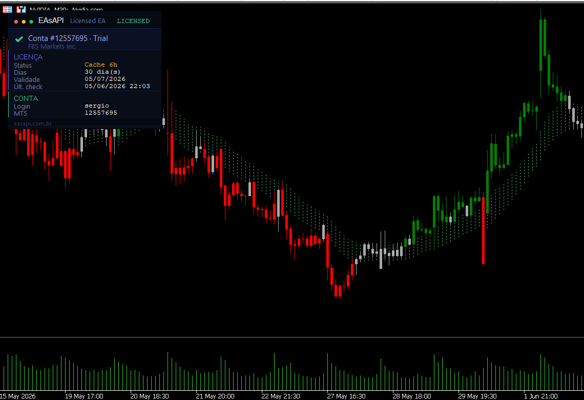
Task: Click the '27 May 16:30' time axis label
Action: click(346, 396)
